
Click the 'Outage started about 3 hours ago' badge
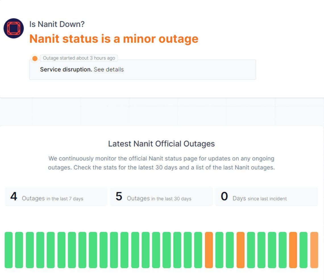(x=79, y=58)
